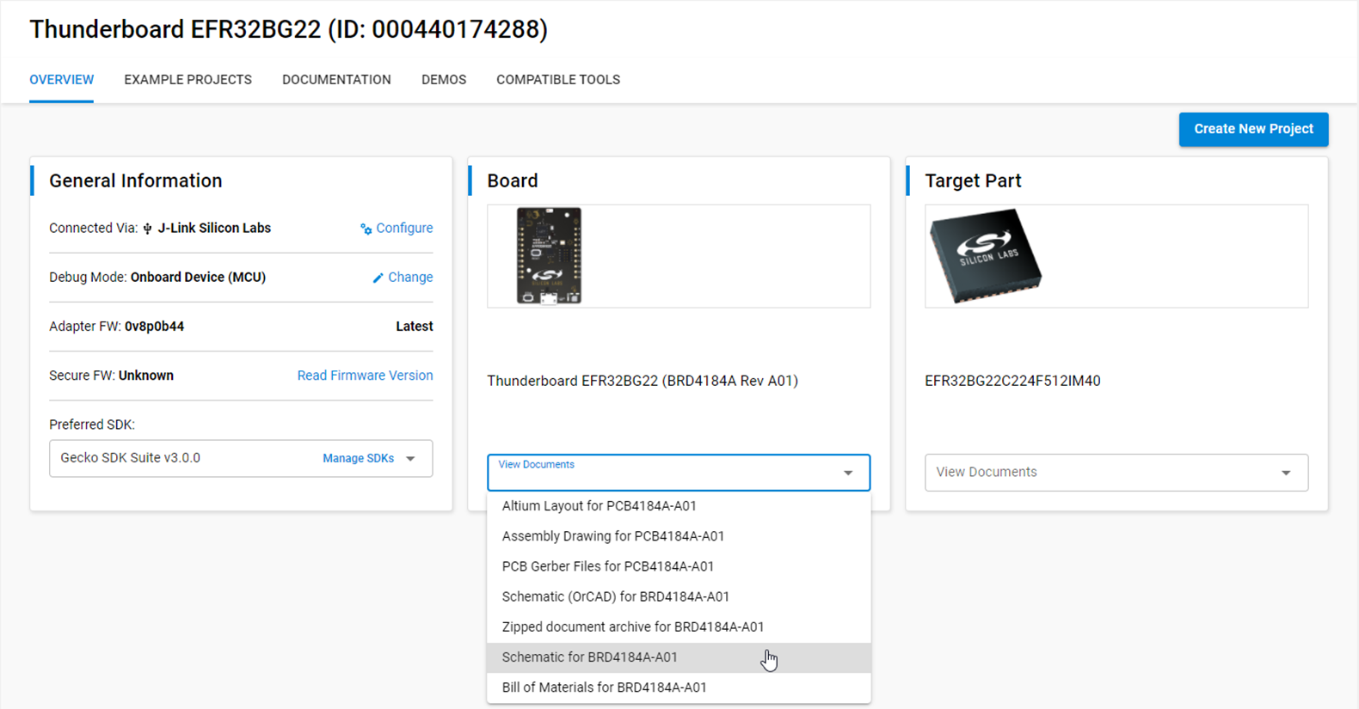This screenshot has height=709, width=1359.
Task: Click the J-Link Silicon Labs text
Action: click(x=214, y=229)
